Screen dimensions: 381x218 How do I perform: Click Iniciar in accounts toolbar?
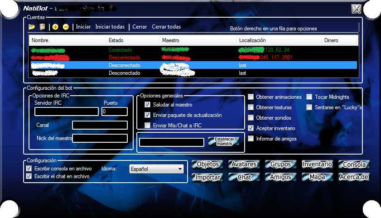pyautogui.click(x=83, y=27)
